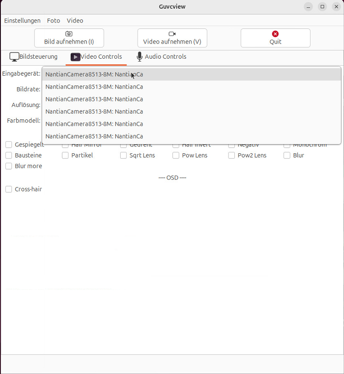Click the Eingabegerät label
This screenshot has width=344, height=374.
pyautogui.click(x=21, y=73)
